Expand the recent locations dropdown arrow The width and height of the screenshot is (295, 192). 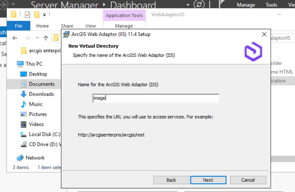pos(37,38)
